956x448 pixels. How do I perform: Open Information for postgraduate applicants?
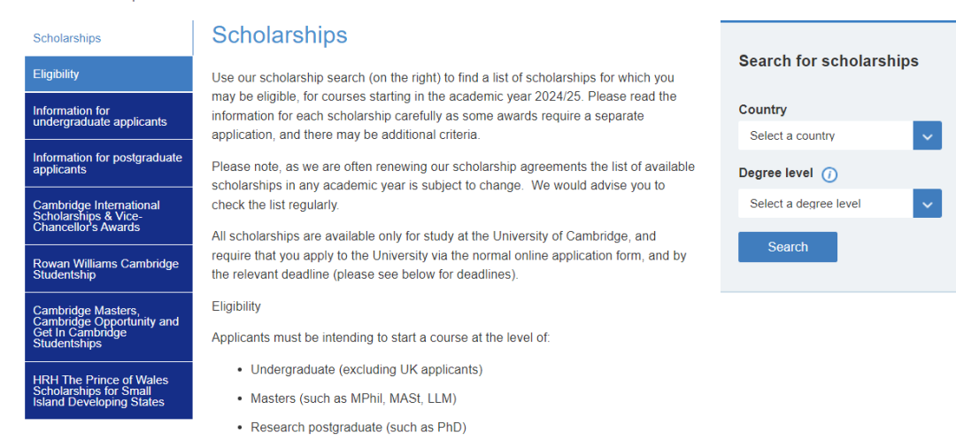point(109,164)
